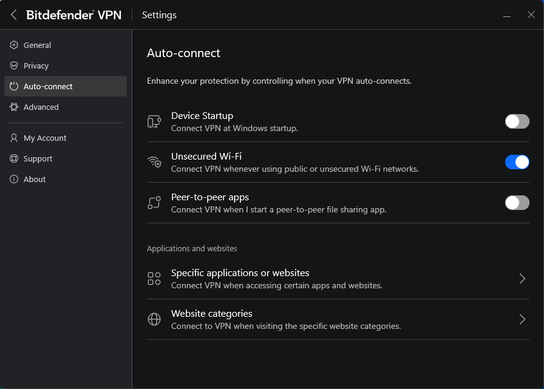The width and height of the screenshot is (544, 389).
Task: Click the Advanced settings icon in sidebar
Action: pyautogui.click(x=14, y=107)
